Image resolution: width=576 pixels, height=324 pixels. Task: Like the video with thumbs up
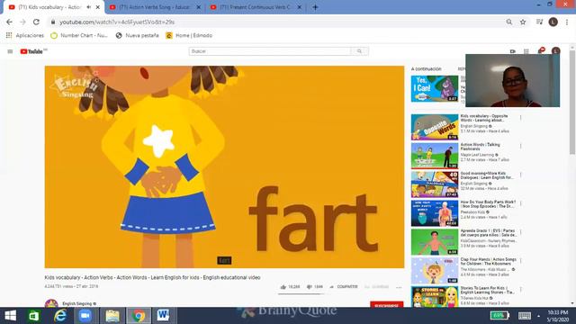[x=283, y=287]
